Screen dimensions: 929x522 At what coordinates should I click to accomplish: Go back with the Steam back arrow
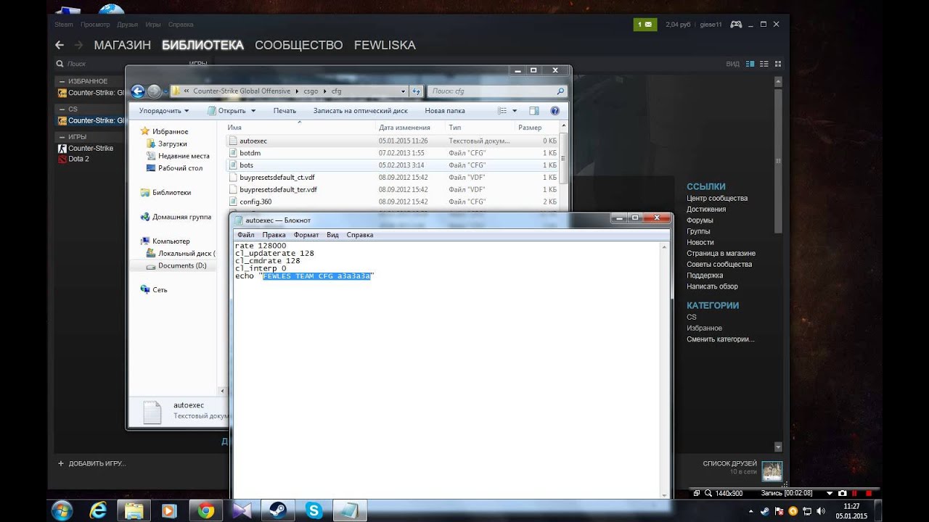coord(60,45)
